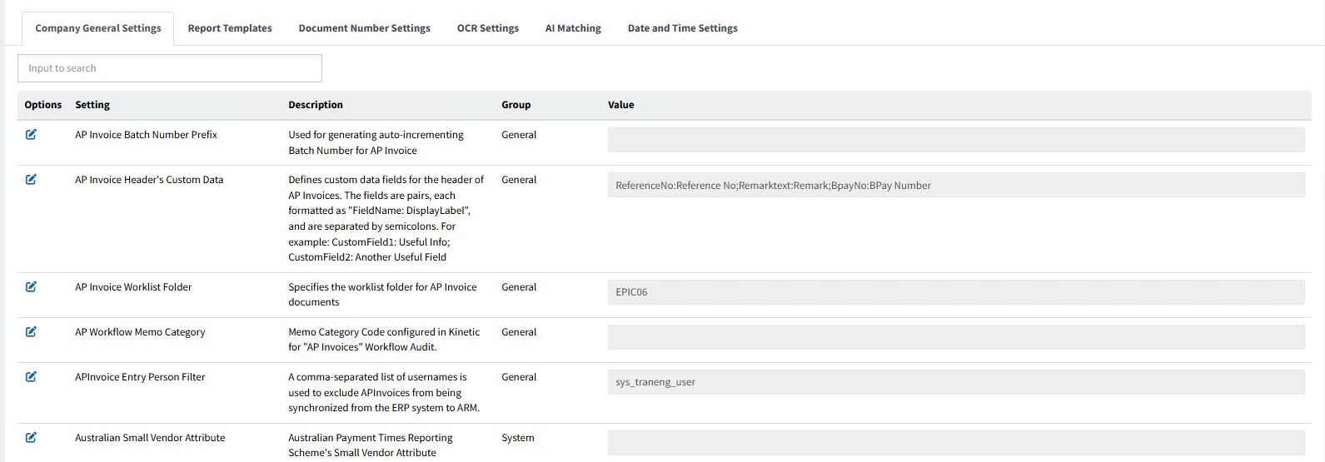Click the Group column header
Image resolution: width=1325 pixels, height=462 pixels.
tap(516, 105)
